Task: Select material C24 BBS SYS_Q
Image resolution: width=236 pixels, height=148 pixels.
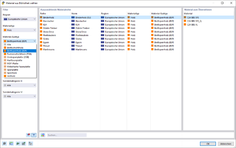Action: point(209,21)
